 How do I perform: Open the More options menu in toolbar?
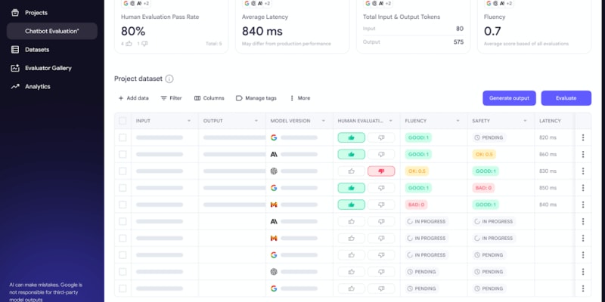[x=292, y=98]
